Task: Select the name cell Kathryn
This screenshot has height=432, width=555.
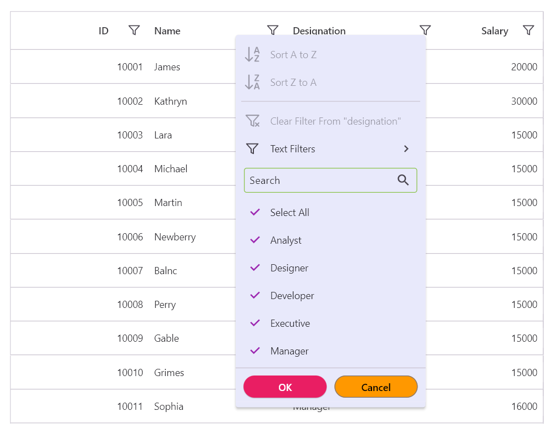Action: pyautogui.click(x=171, y=101)
